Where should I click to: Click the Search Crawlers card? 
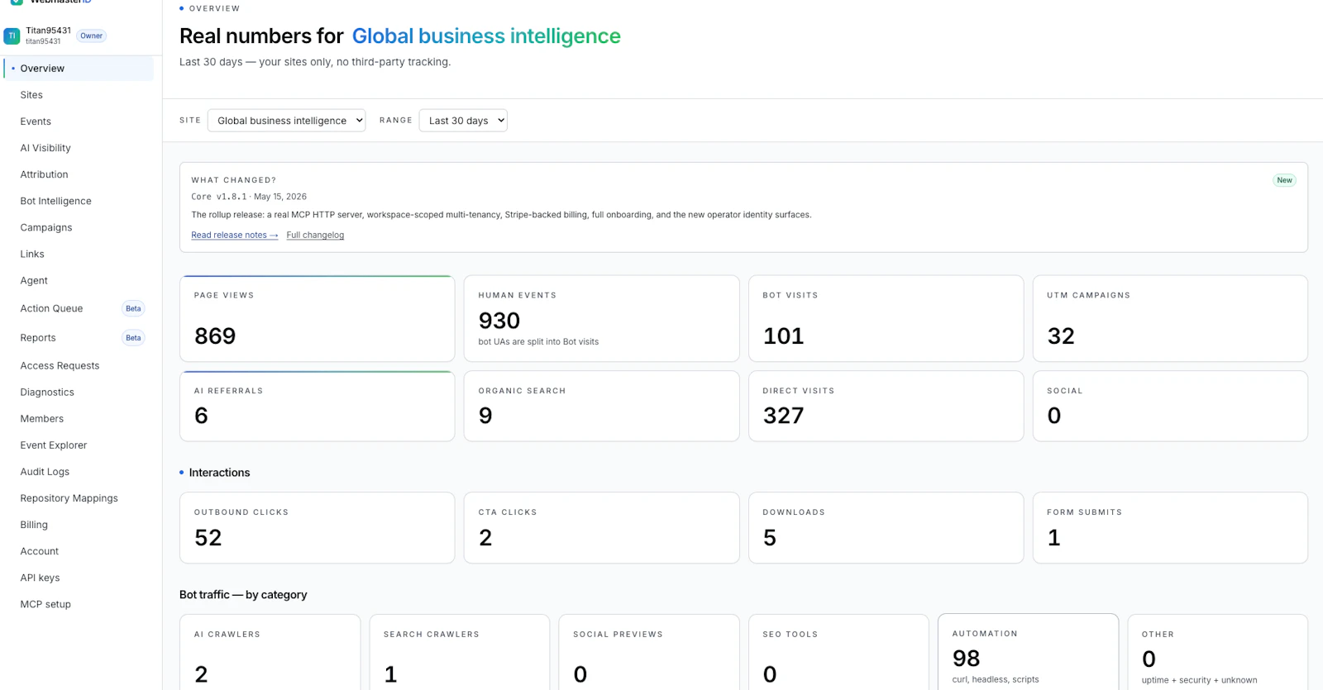pyautogui.click(x=460, y=652)
